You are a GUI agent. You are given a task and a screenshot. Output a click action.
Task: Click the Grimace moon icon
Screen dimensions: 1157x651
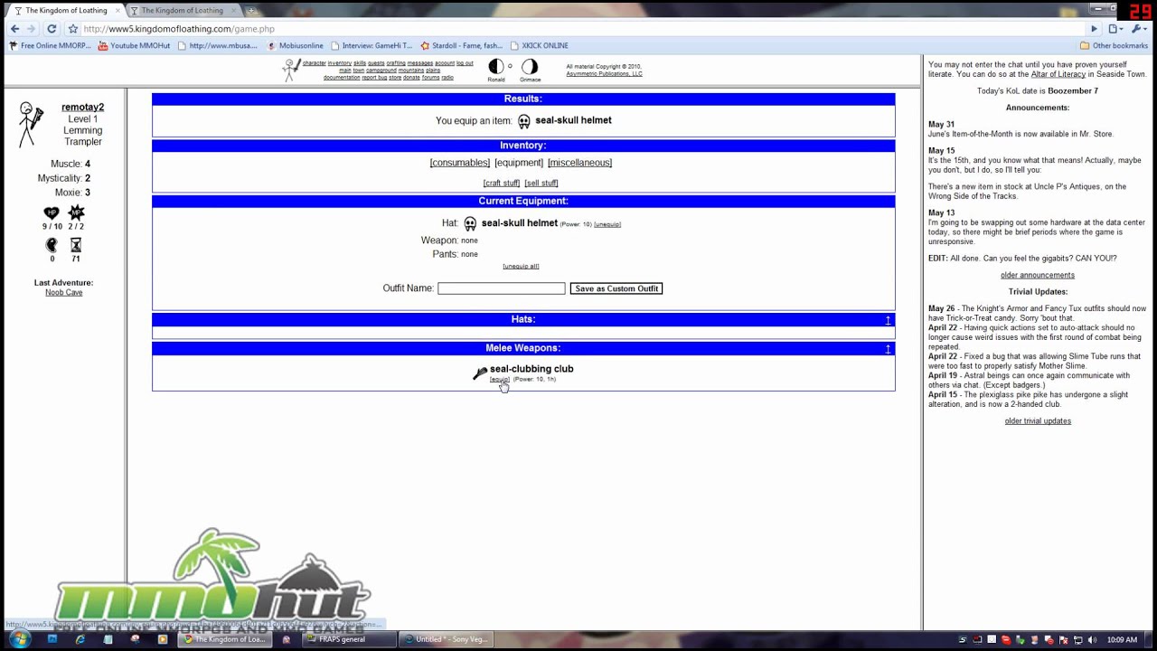click(530, 66)
